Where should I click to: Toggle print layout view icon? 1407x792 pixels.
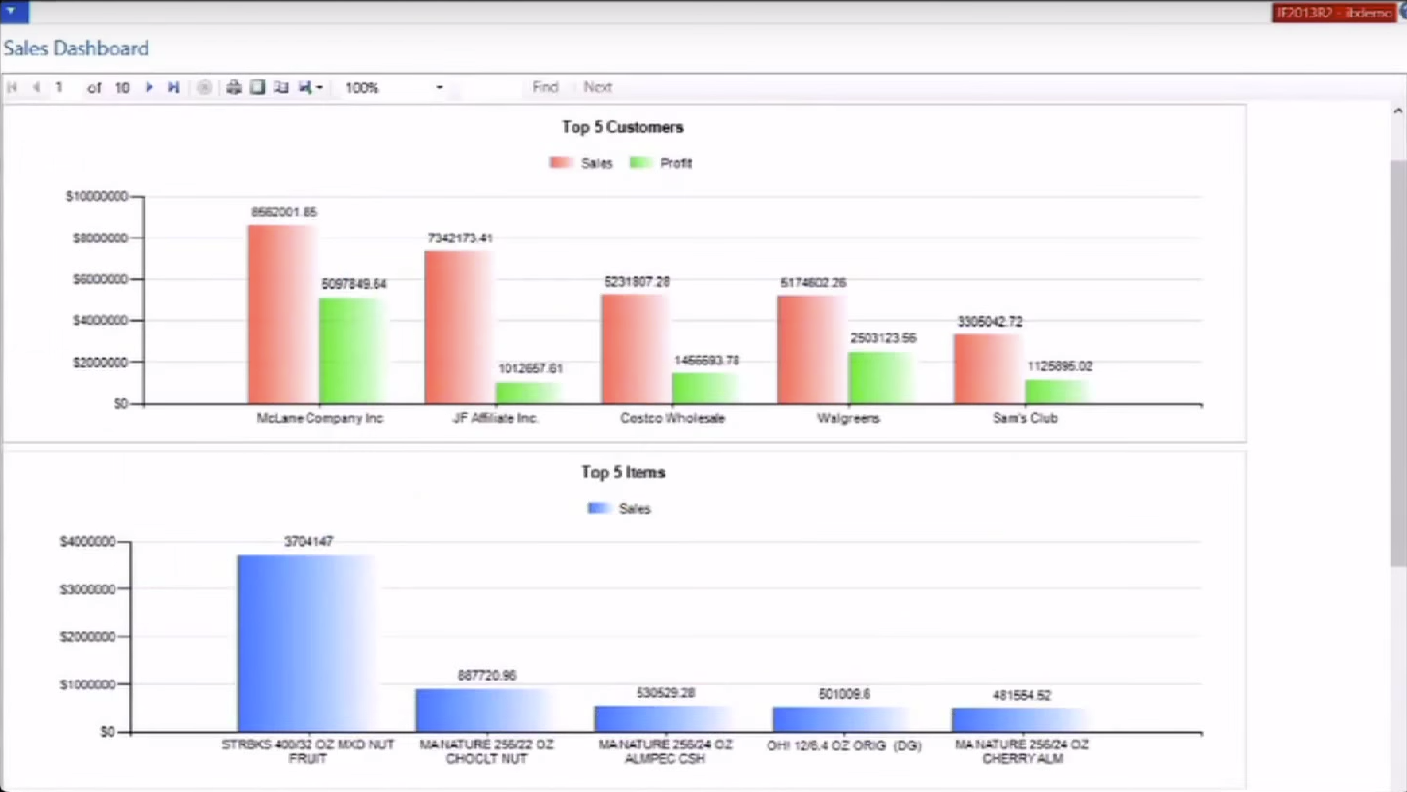tap(257, 87)
